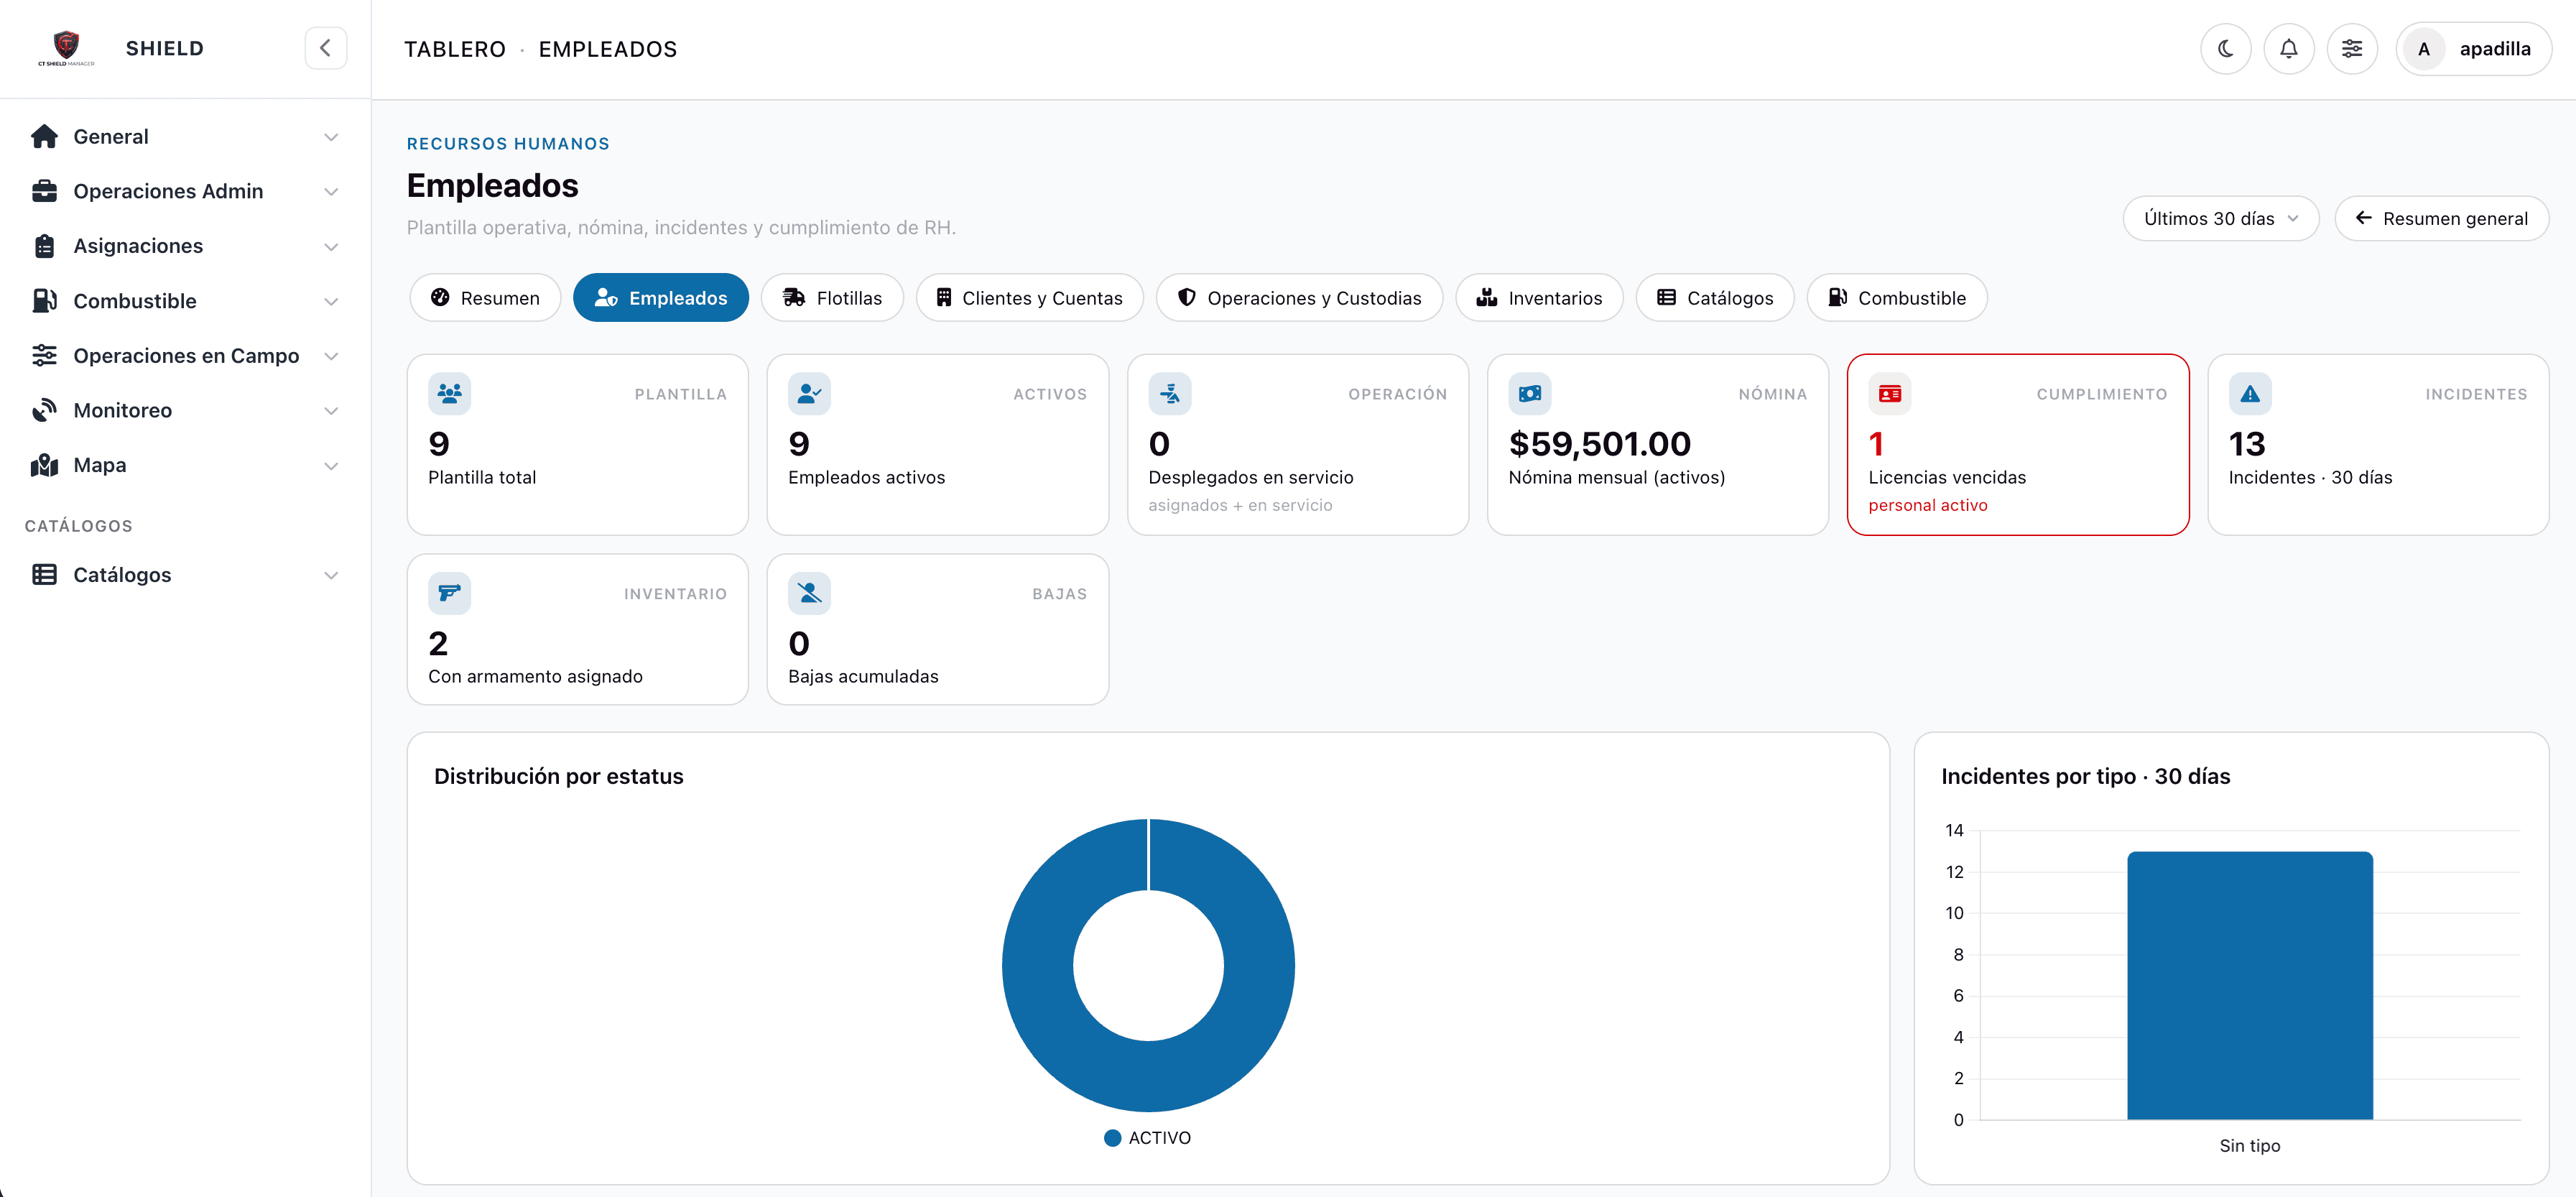Click the Incidentes warning triangle icon
This screenshot has height=1197, width=2576.
(x=2249, y=394)
